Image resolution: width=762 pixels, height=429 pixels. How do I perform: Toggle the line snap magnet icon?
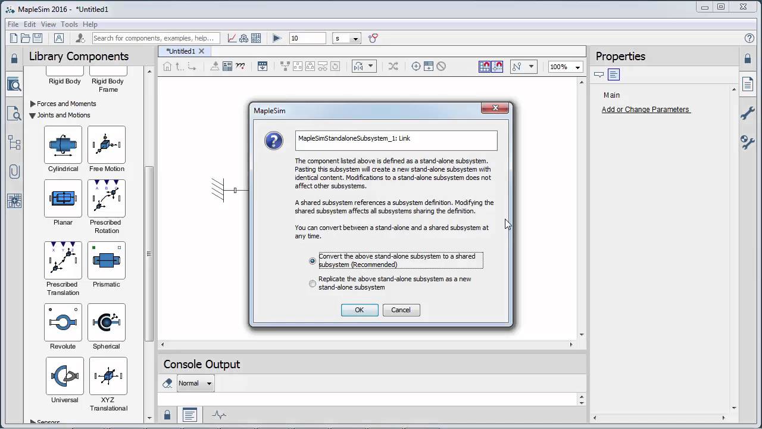(x=497, y=67)
